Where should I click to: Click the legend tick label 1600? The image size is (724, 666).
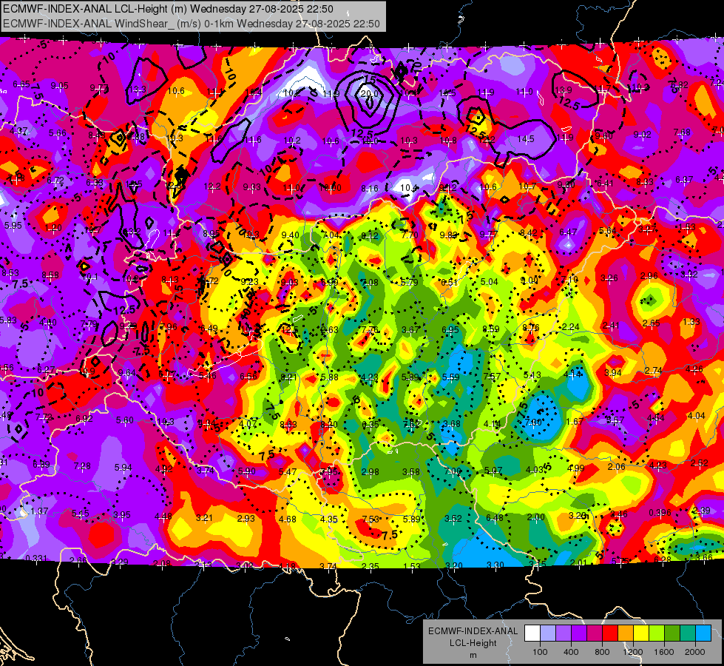click(x=664, y=652)
